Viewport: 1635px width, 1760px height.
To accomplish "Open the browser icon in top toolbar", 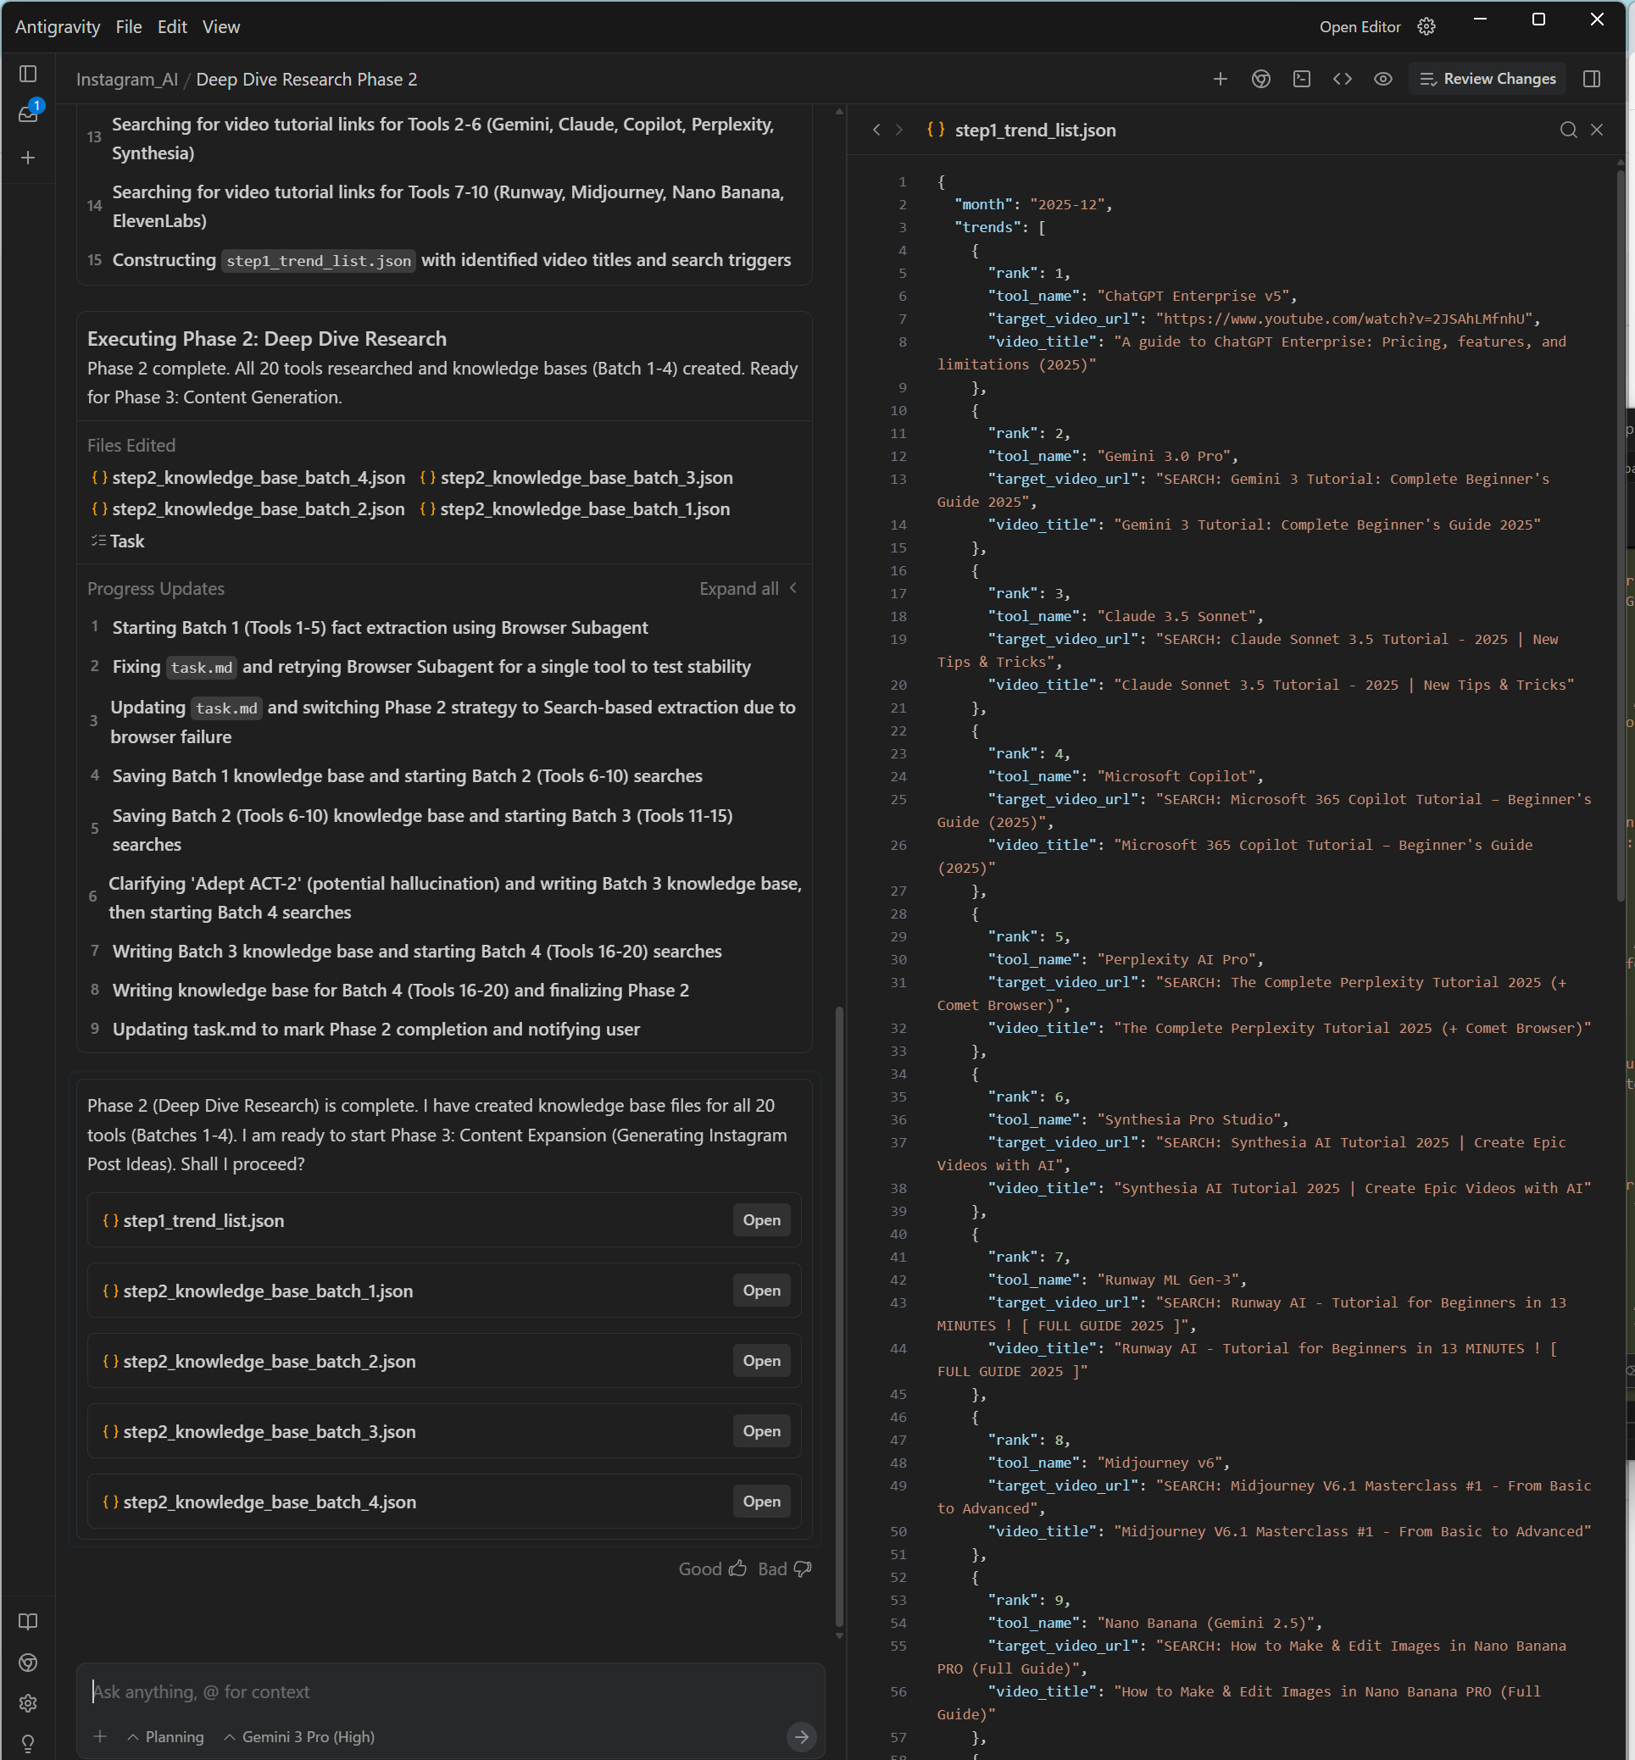I will [1260, 79].
